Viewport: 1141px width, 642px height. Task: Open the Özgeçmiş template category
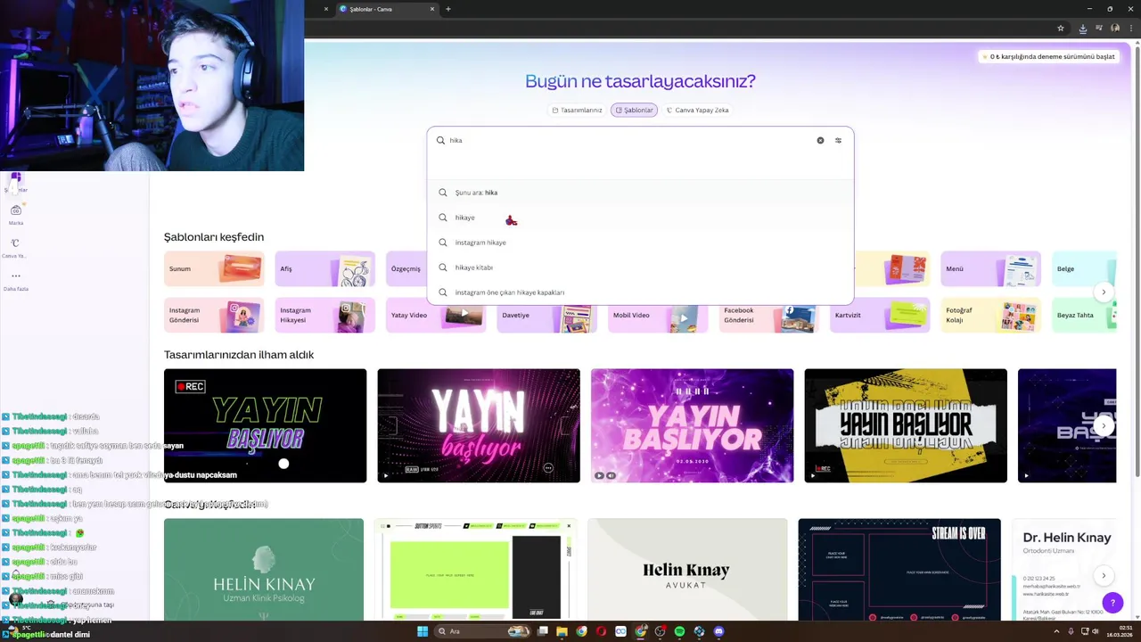(406, 268)
